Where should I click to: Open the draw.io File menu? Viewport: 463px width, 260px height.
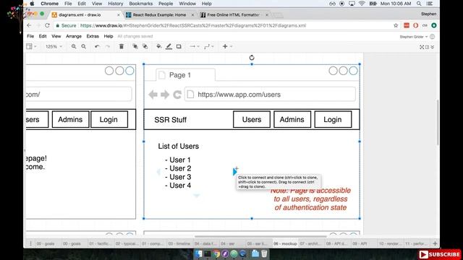coord(30,36)
